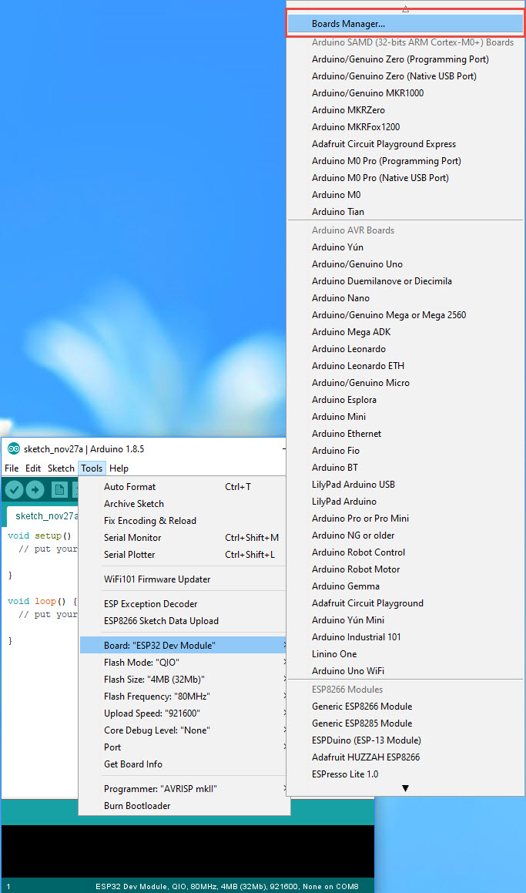This screenshot has height=893, width=526.
Task: Choose Arduino Gemma board
Action: [x=405, y=586]
